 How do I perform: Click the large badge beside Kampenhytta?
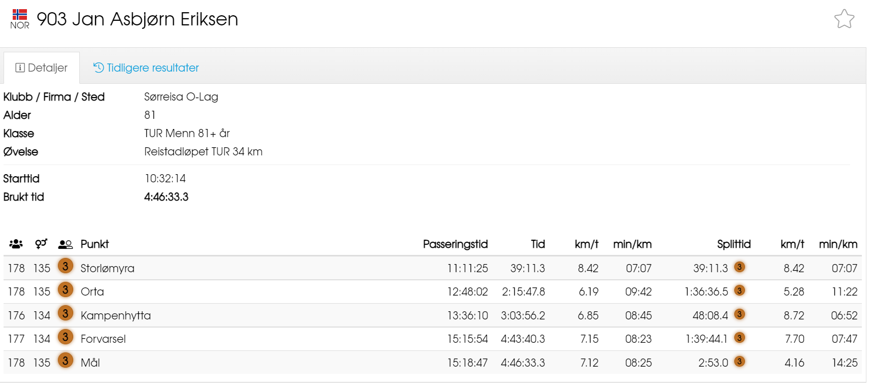[x=65, y=313]
